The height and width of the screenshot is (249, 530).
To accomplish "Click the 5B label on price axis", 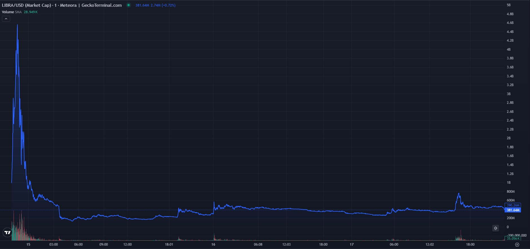I will point(509,5).
